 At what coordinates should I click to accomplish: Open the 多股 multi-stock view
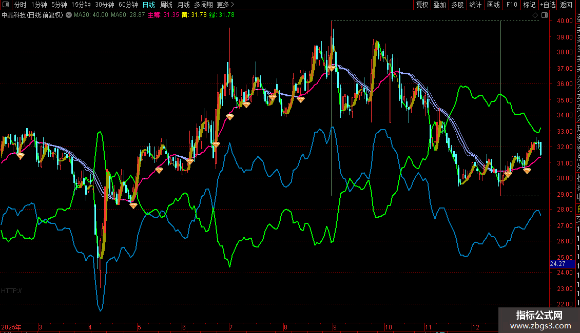(x=457, y=5)
